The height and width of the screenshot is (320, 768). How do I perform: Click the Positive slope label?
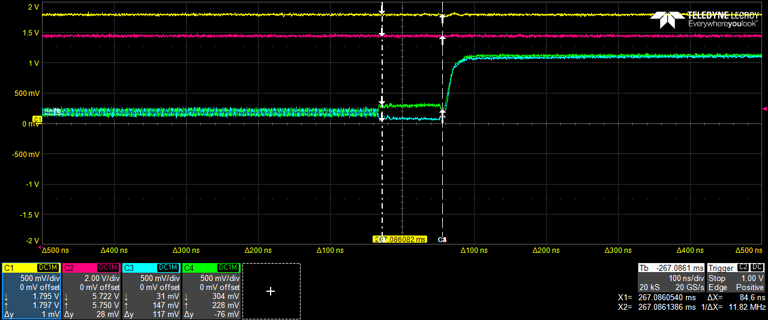(750, 288)
